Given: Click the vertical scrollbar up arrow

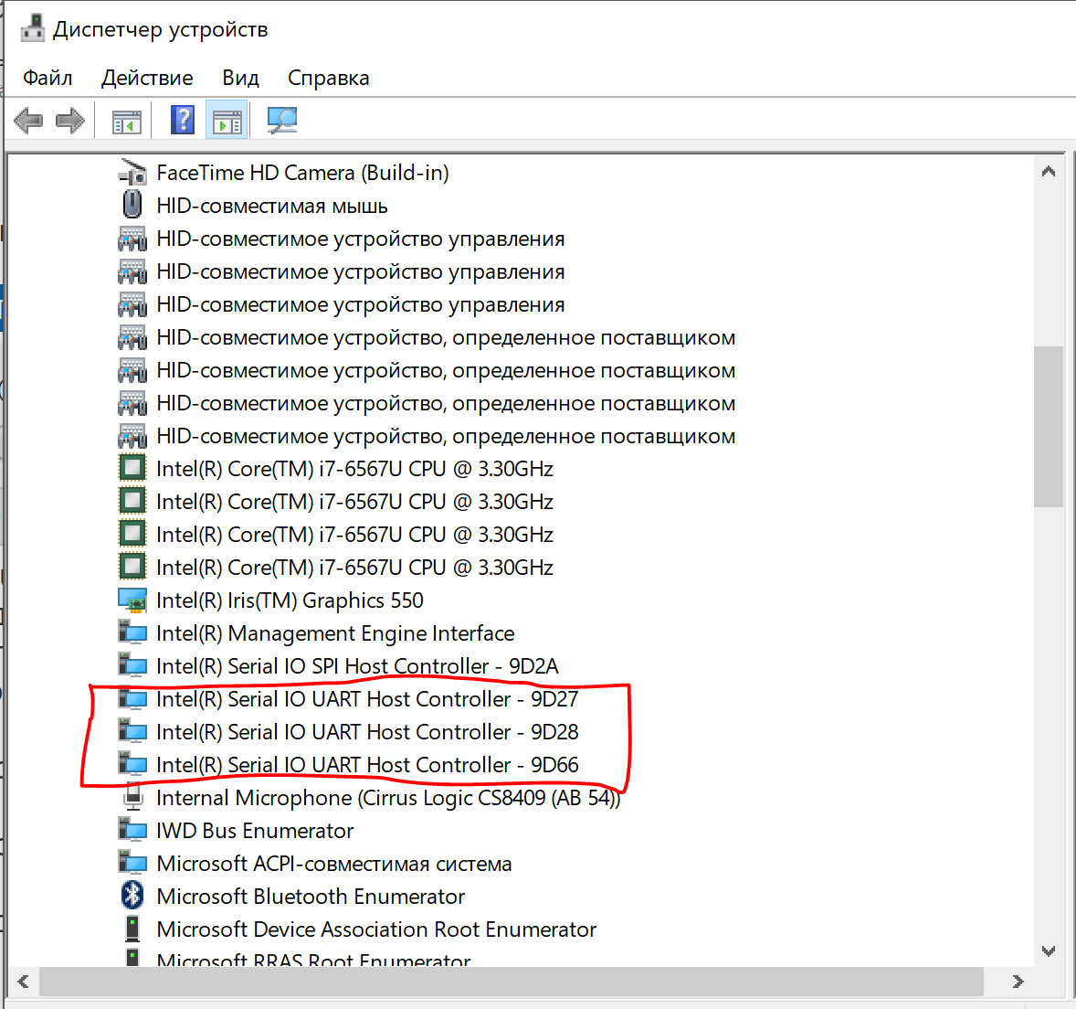Looking at the screenshot, I should pyautogui.click(x=1048, y=172).
